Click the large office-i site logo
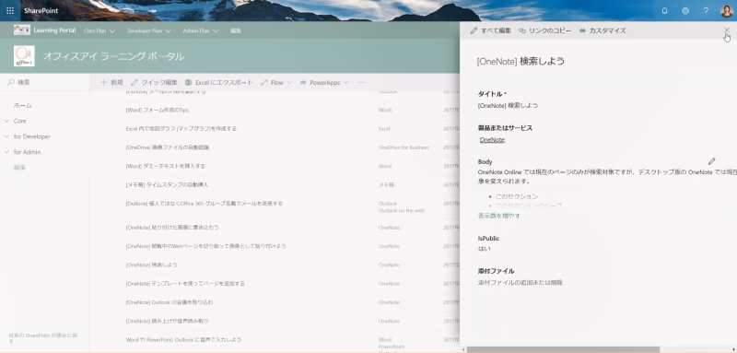Screen dimensions: 737x353 (24, 56)
